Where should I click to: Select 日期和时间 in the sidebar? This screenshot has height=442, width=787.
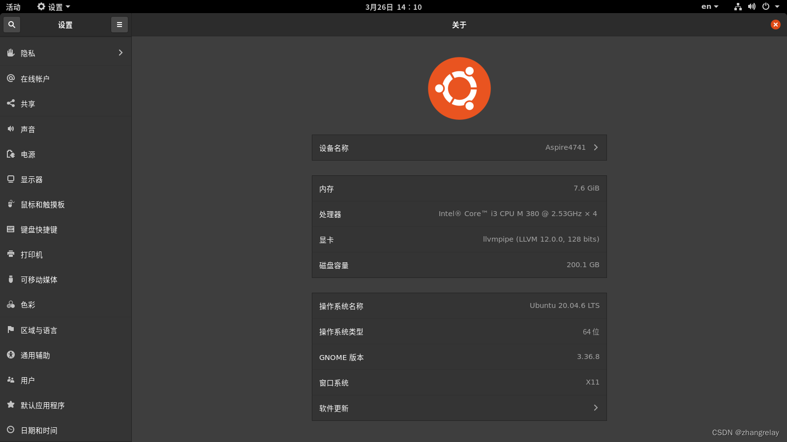coord(66,430)
